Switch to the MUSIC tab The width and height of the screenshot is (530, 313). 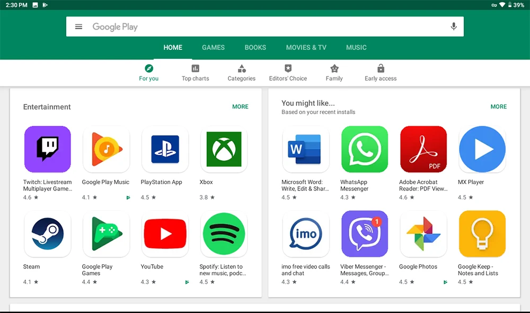(356, 47)
